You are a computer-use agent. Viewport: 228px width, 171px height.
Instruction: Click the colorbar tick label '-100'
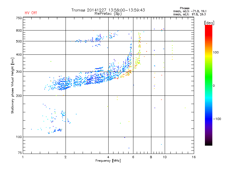(x=217, y=119)
